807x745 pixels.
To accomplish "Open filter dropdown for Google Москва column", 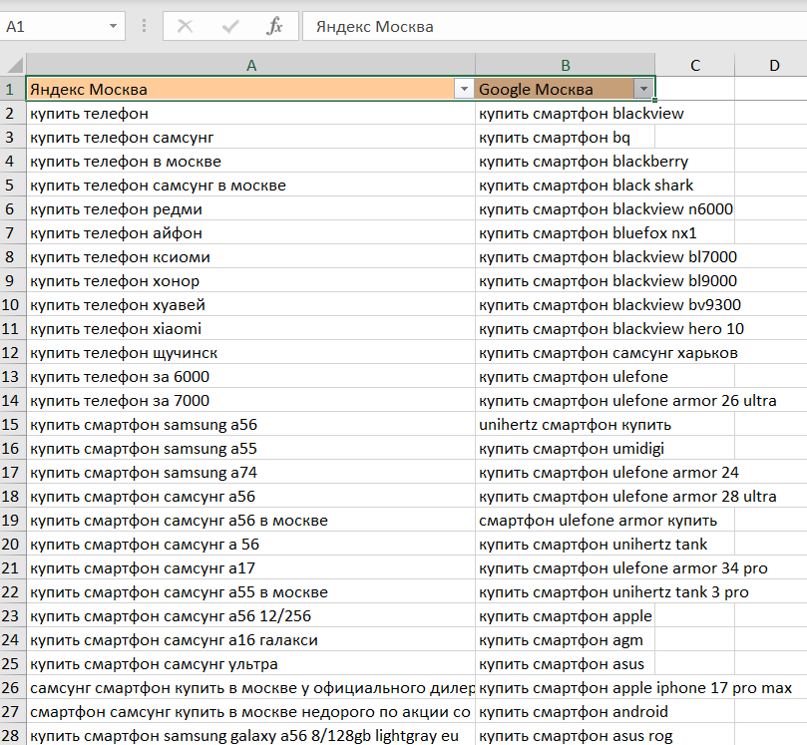I will tap(643, 90).
